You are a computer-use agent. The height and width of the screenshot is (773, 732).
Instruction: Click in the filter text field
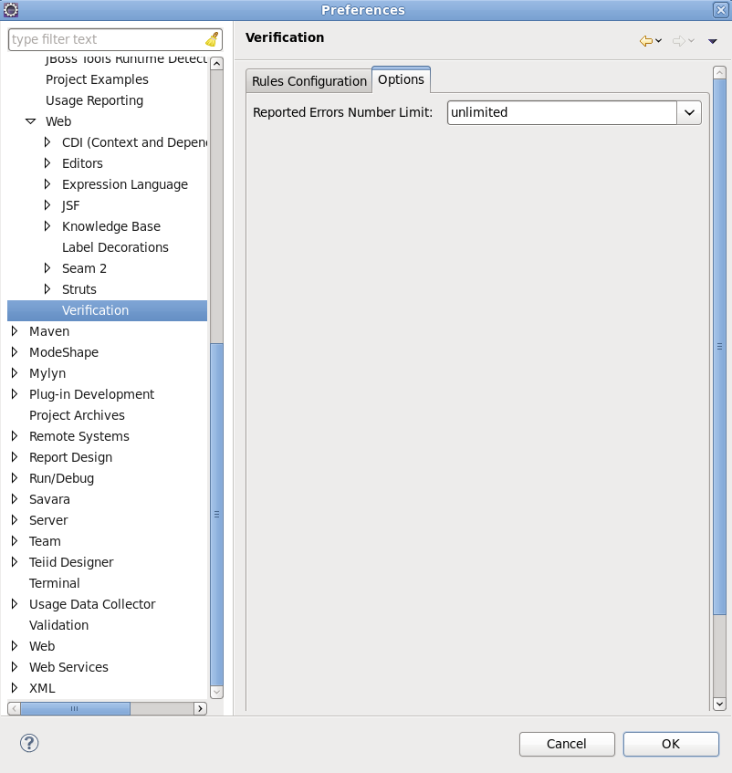click(105, 39)
